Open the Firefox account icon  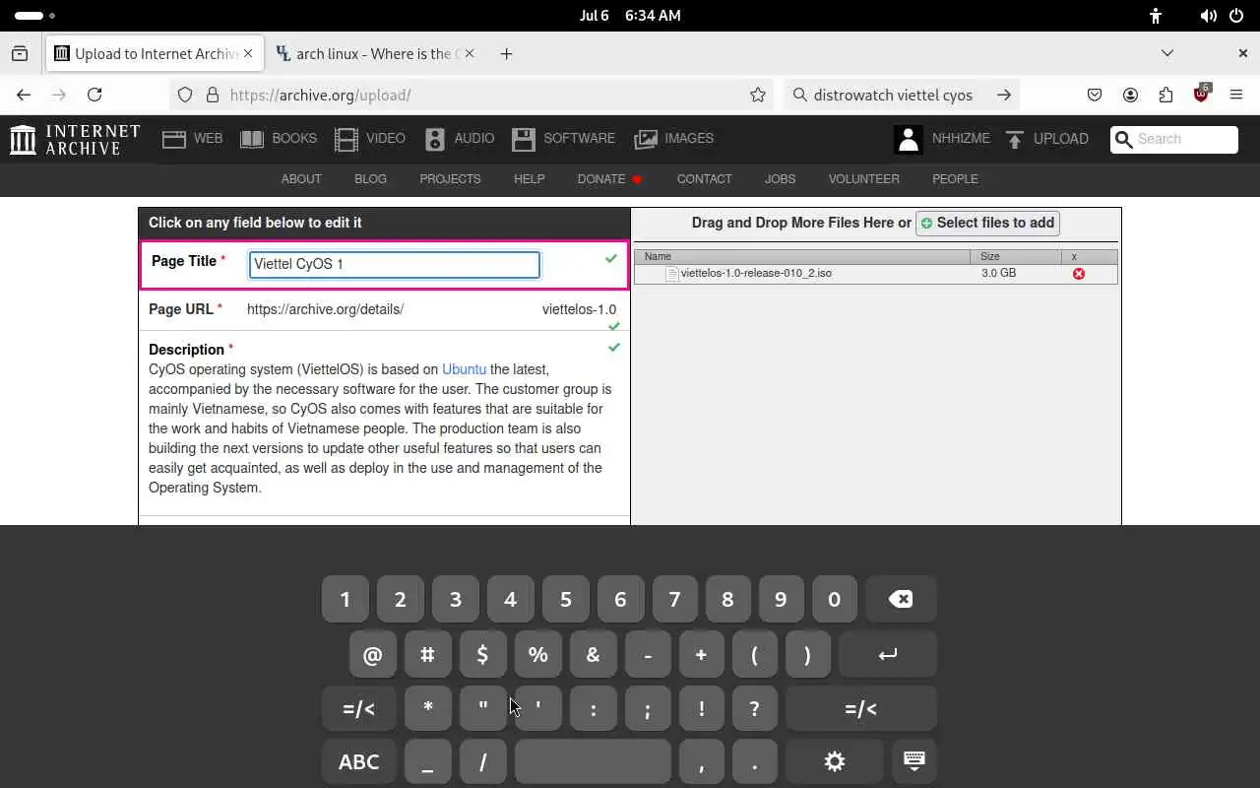(x=1131, y=95)
